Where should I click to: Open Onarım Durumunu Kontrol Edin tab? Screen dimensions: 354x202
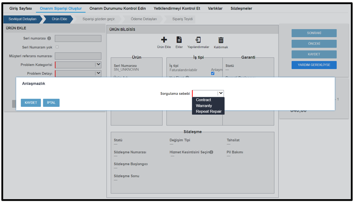click(117, 9)
